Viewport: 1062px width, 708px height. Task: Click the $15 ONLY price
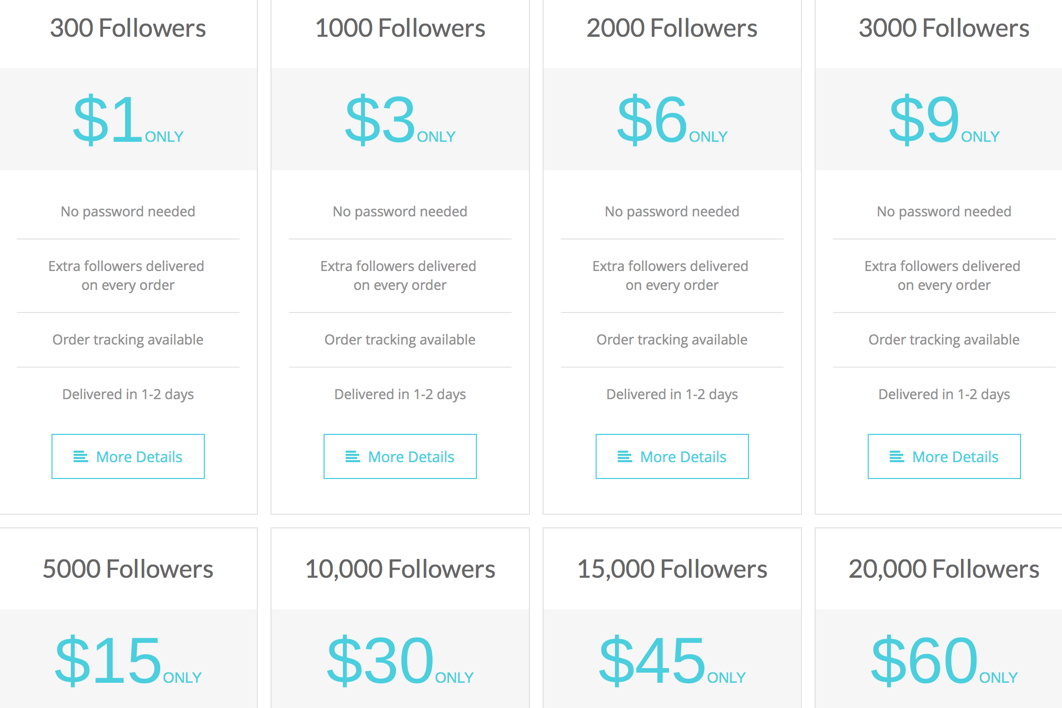coord(128,661)
